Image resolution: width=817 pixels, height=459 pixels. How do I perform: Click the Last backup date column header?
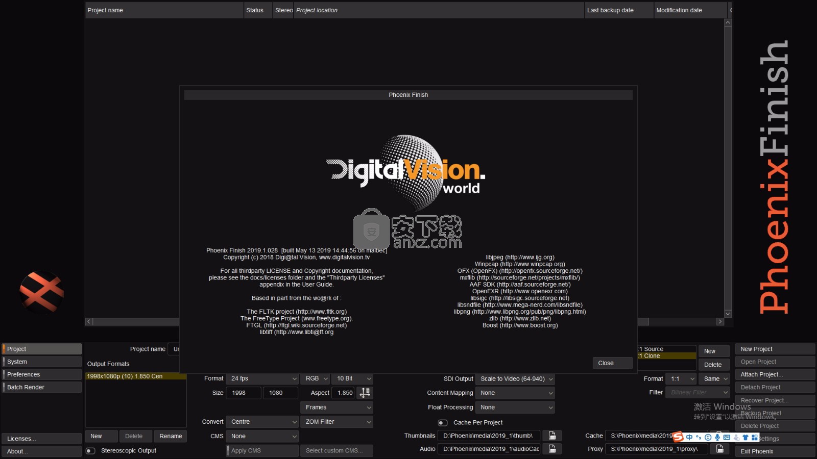619,10
